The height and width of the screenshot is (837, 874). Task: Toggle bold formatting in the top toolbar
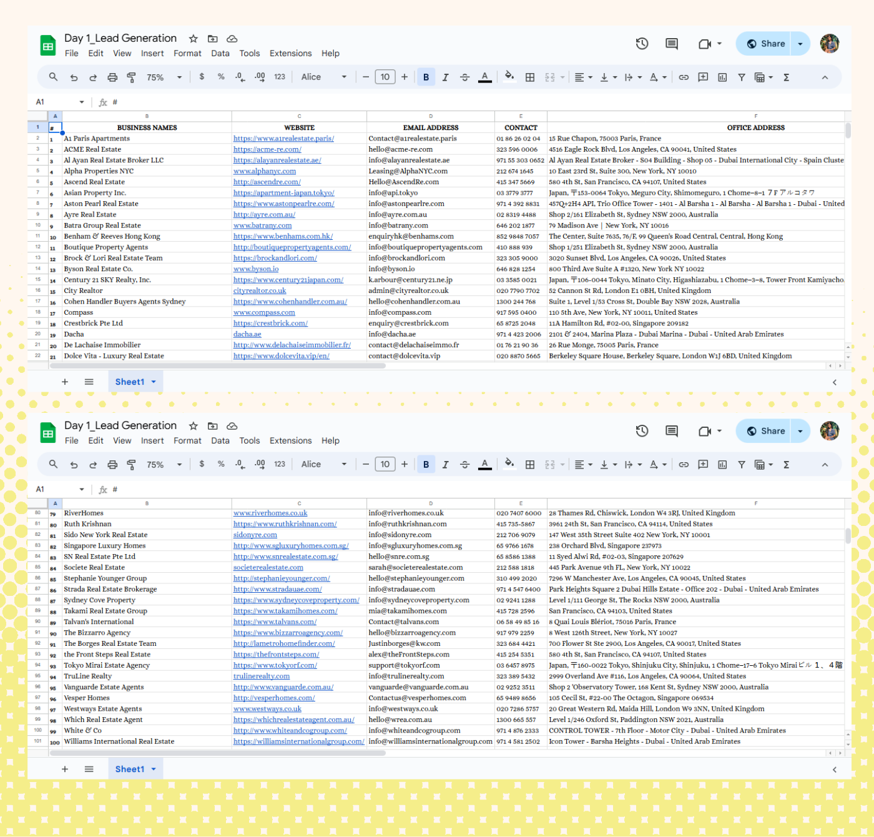tap(426, 77)
